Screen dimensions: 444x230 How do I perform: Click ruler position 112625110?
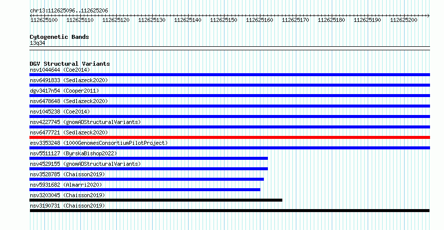point(80,20)
